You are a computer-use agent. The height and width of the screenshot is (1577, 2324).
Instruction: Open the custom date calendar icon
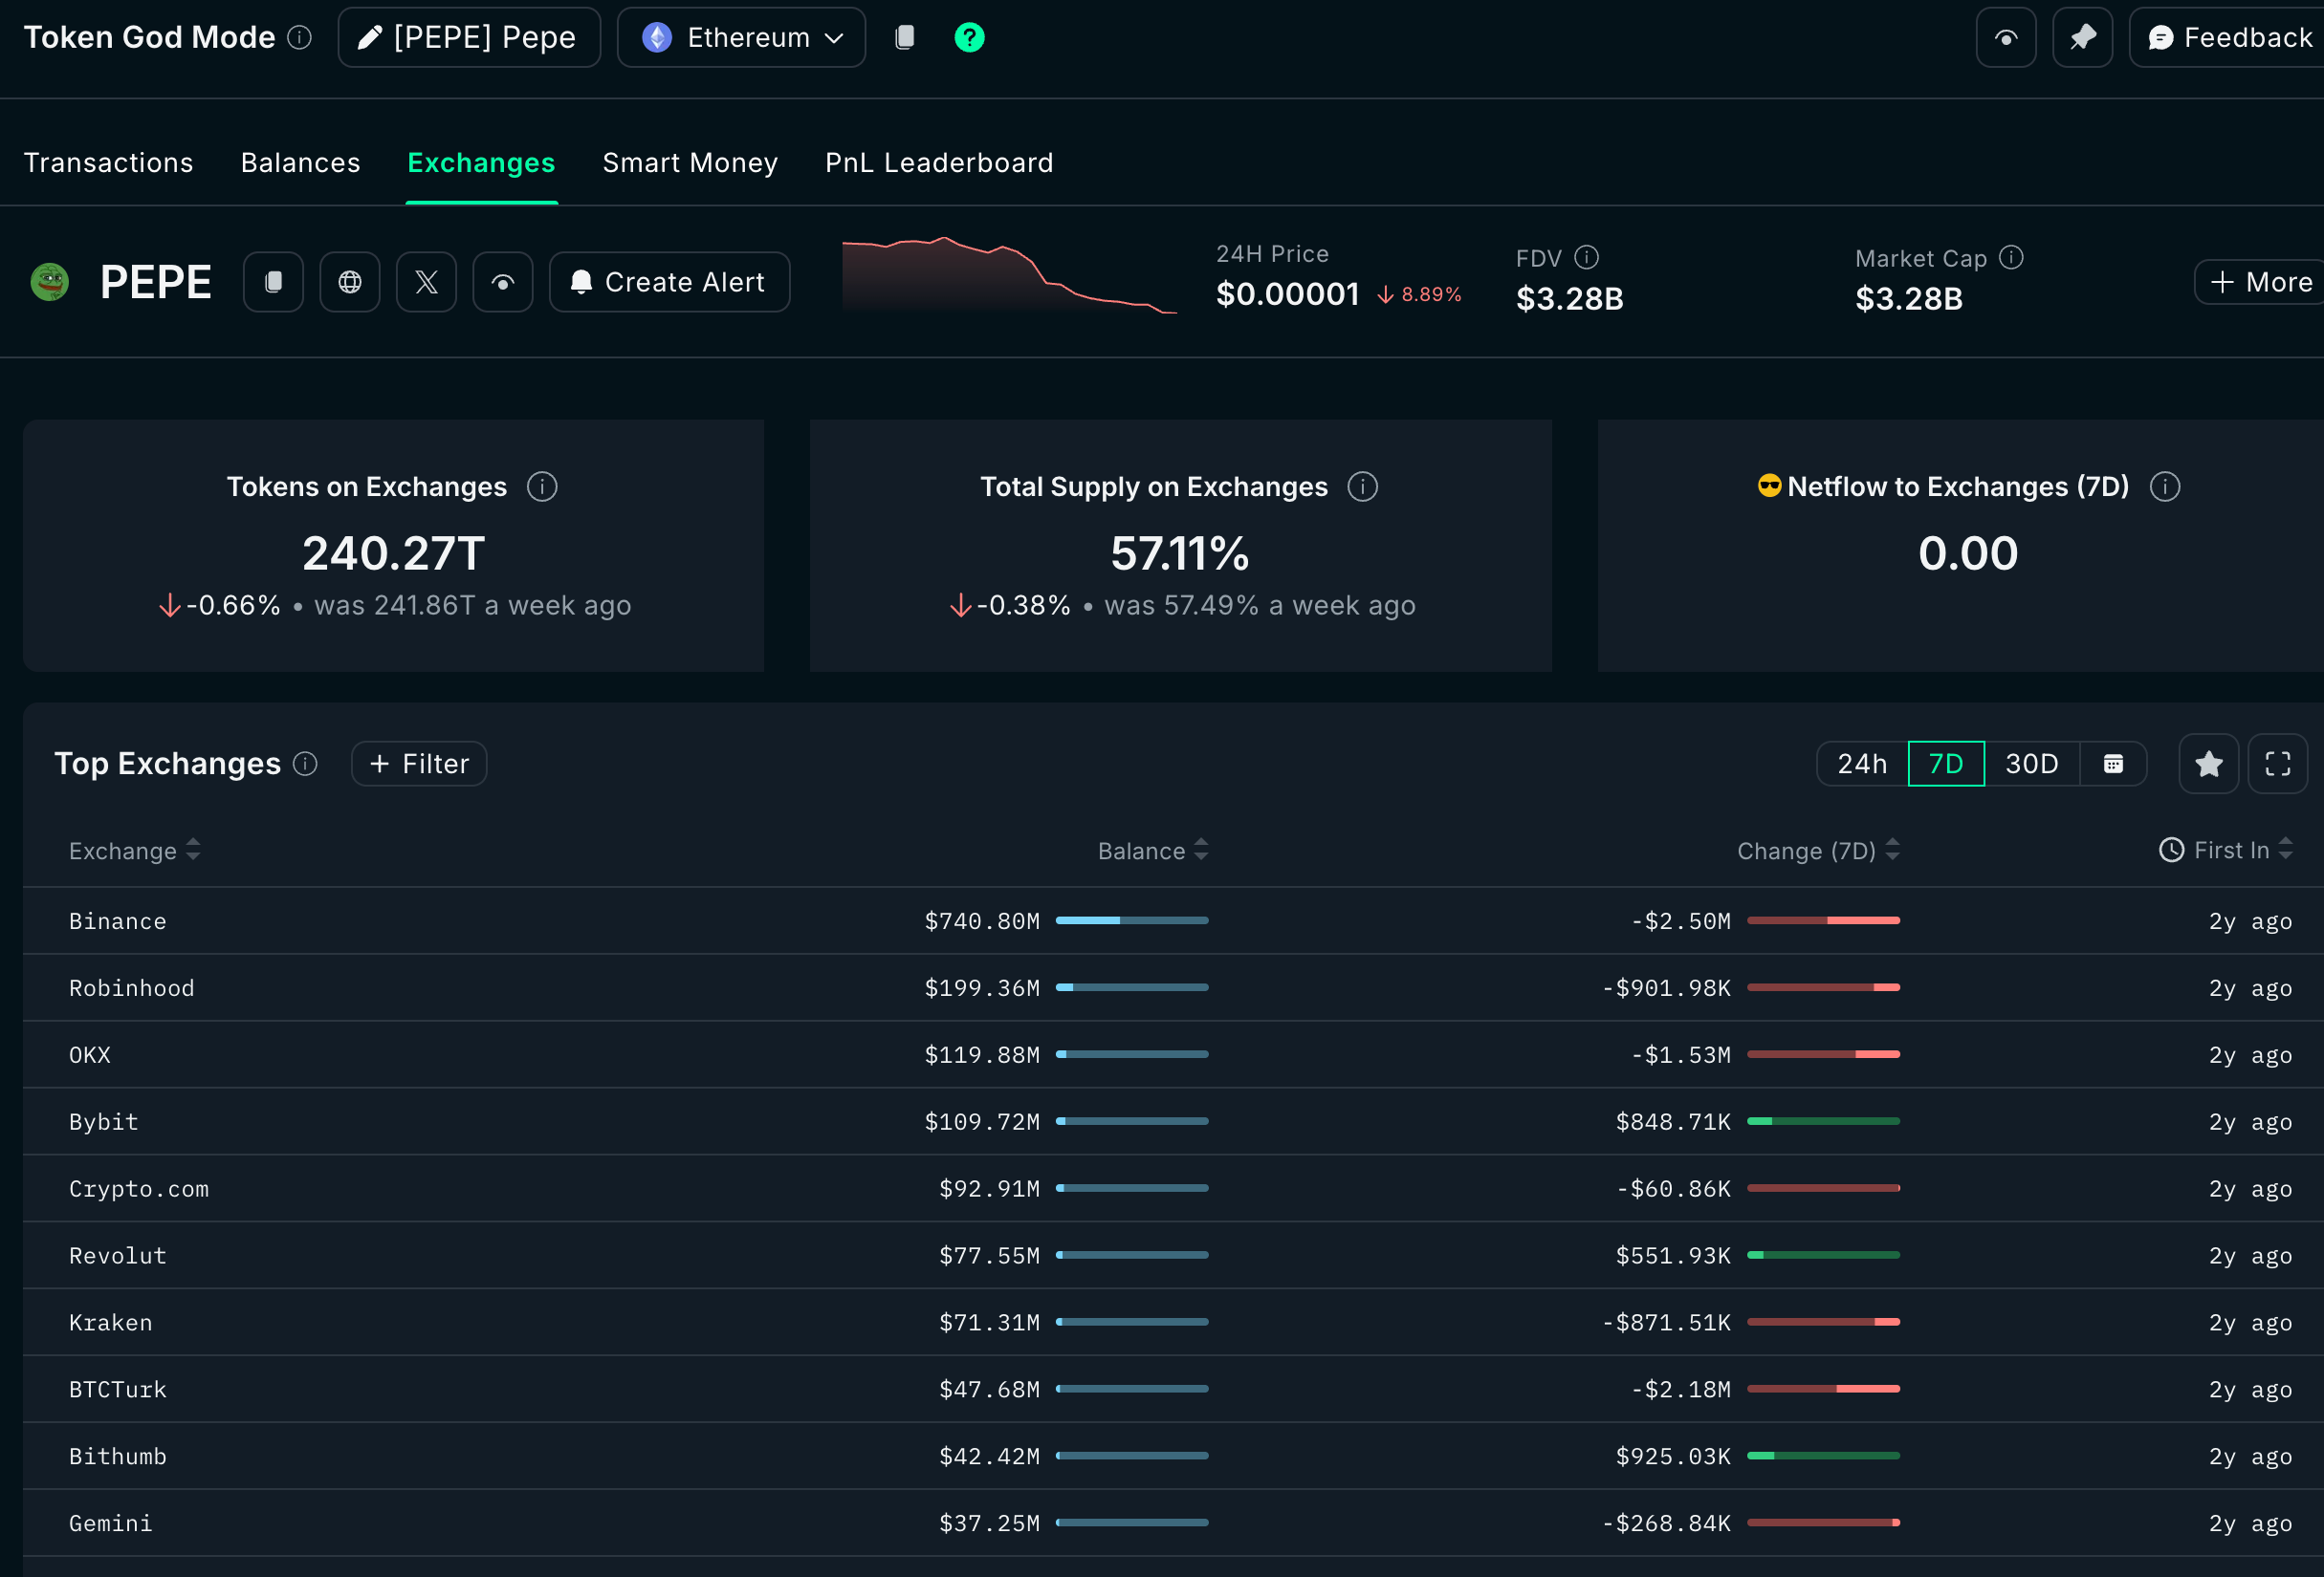click(x=2112, y=764)
